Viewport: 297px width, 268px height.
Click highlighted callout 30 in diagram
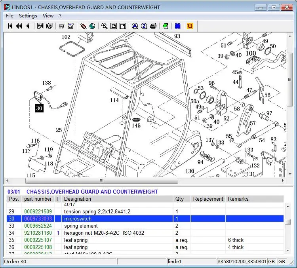(39, 108)
